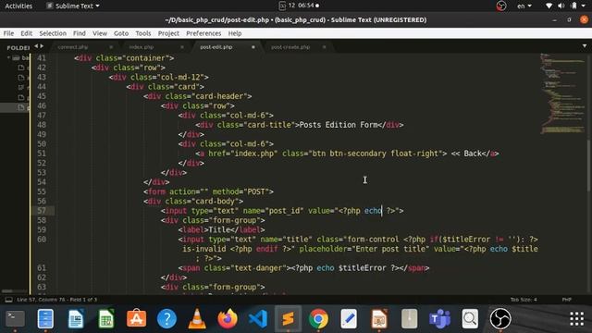The image size is (592, 333).
Task: Click line number 57 in gutter
Action: click(42, 211)
